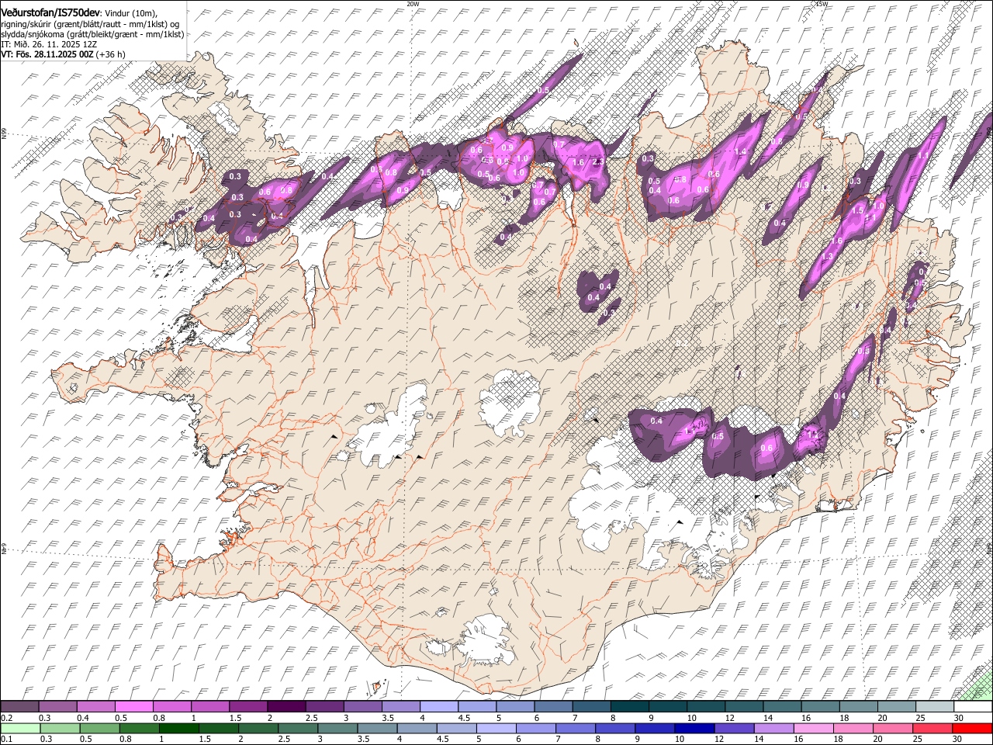Click the 'slydda/snjókoma' legend description line
The width and height of the screenshot is (993, 745).
(92, 34)
